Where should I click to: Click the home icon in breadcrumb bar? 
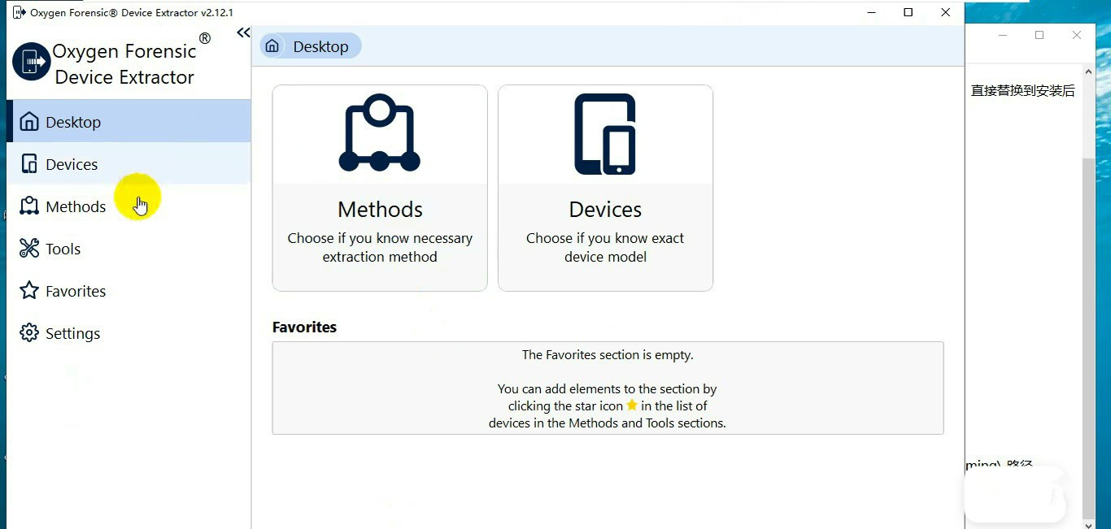coord(272,46)
